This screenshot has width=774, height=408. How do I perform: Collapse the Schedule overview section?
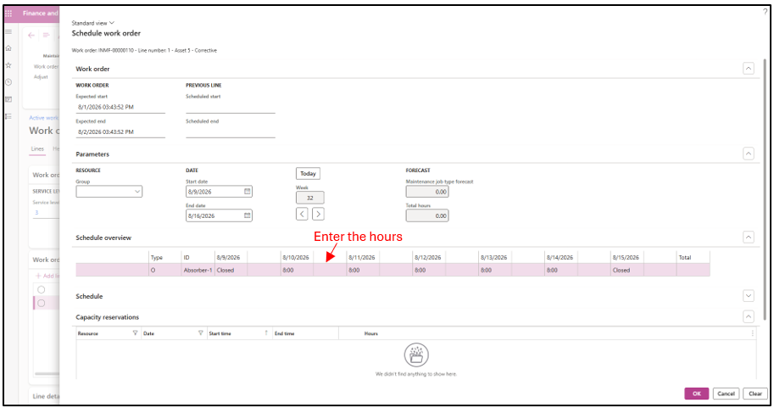pyautogui.click(x=749, y=238)
